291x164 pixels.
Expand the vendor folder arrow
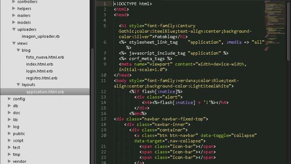point(9,161)
